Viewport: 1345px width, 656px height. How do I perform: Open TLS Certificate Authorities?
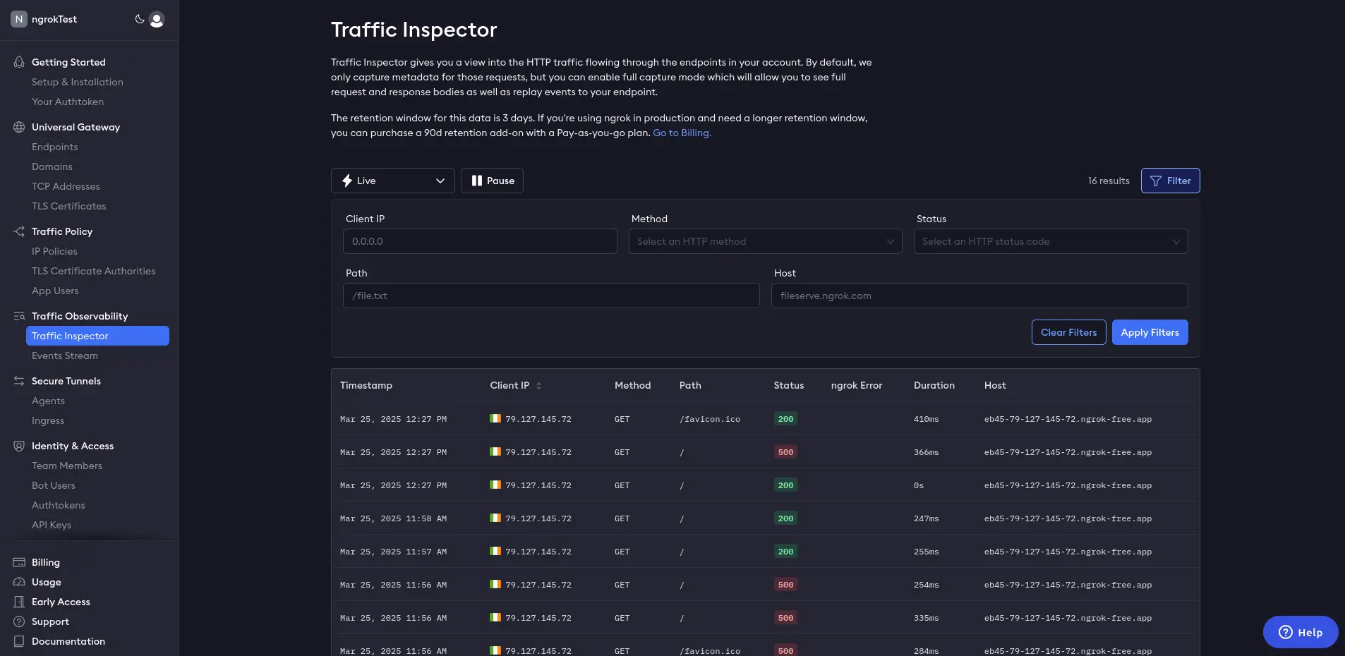click(94, 271)
